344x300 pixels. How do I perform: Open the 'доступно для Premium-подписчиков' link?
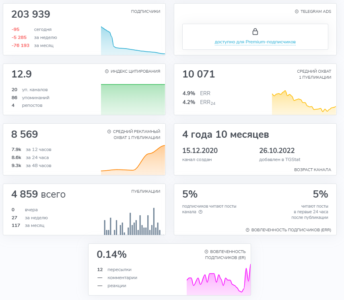pyautogui.click(x=255, y=42)
